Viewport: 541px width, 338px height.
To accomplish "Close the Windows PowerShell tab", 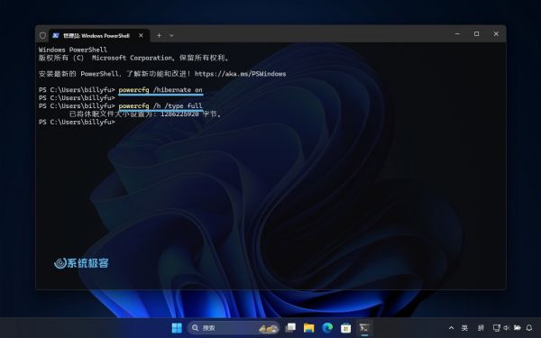I will click(141, 35).
